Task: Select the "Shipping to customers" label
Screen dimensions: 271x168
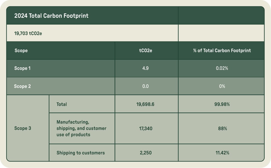Action: 81,153
